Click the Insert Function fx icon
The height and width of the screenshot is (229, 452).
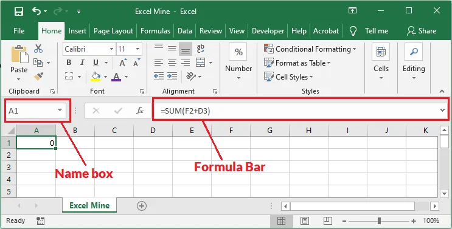140,111
